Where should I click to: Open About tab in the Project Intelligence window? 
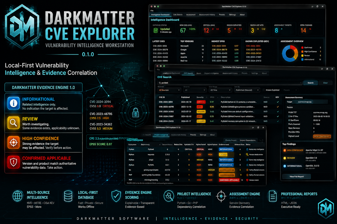(x=212, y=135)
